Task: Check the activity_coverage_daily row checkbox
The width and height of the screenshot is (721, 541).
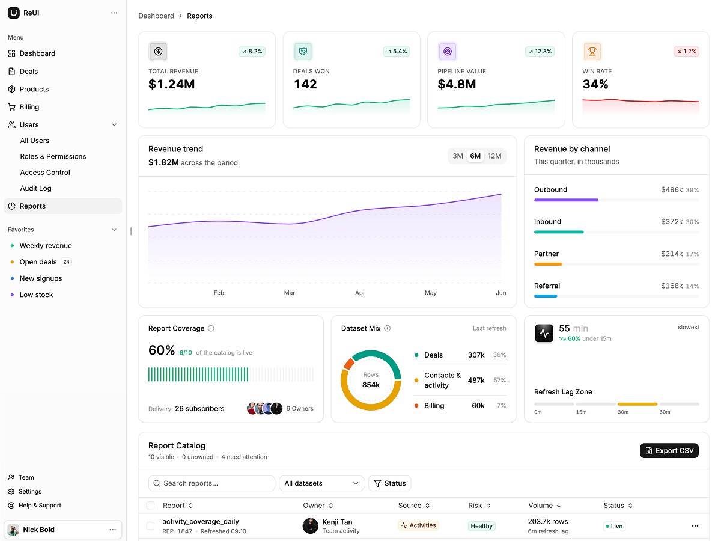Action: [150, 526]
